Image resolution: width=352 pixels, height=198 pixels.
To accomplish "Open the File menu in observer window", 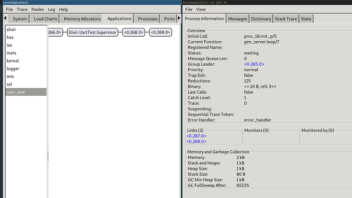I will coord(9,9).
